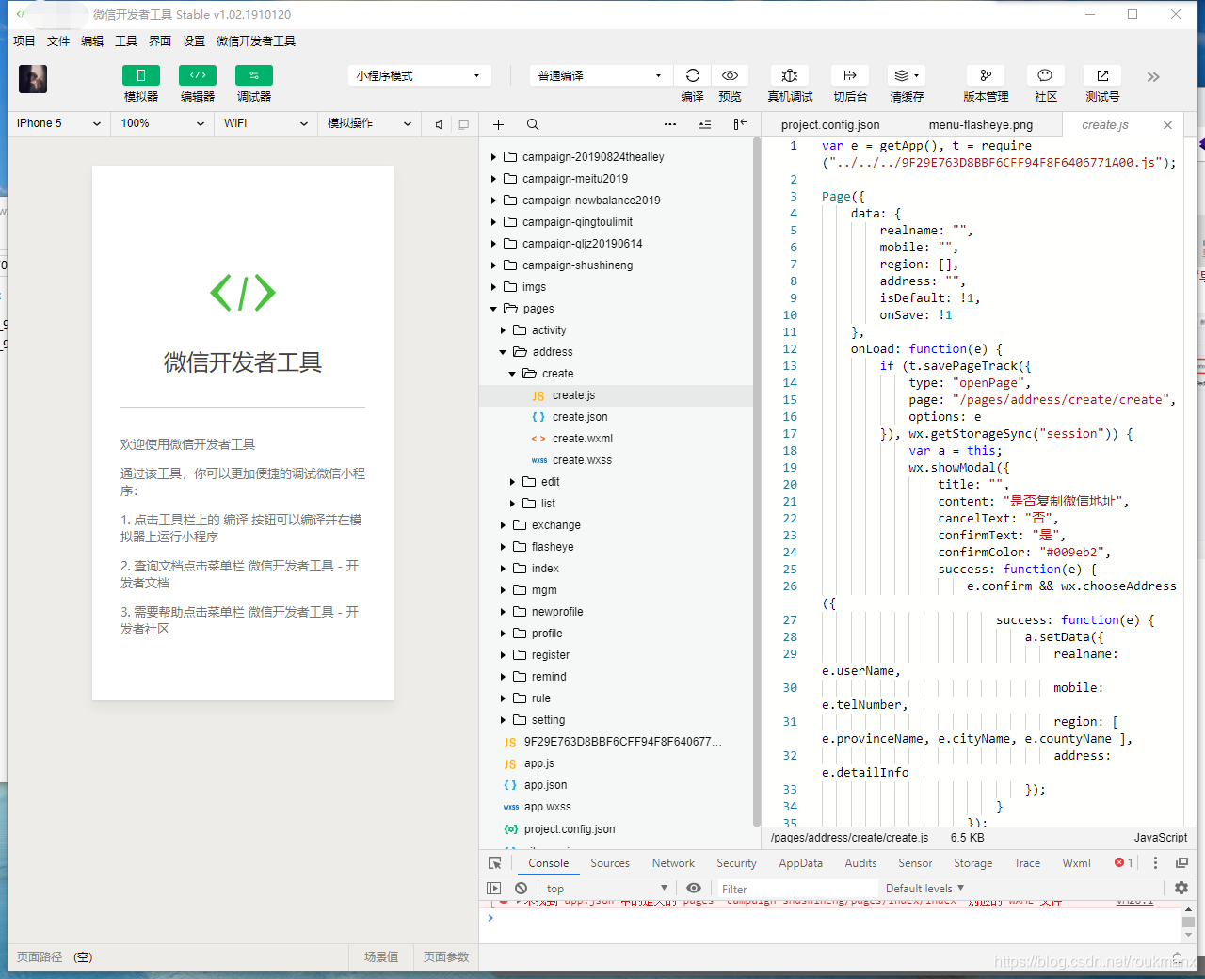This screenshot has height=979, width=1205.
Task: Toggle the console sidebar icon
Action: pos(493,889)
